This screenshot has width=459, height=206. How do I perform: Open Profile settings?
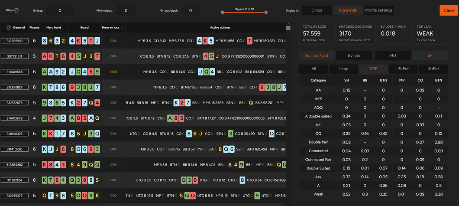(x=379, y=10)
